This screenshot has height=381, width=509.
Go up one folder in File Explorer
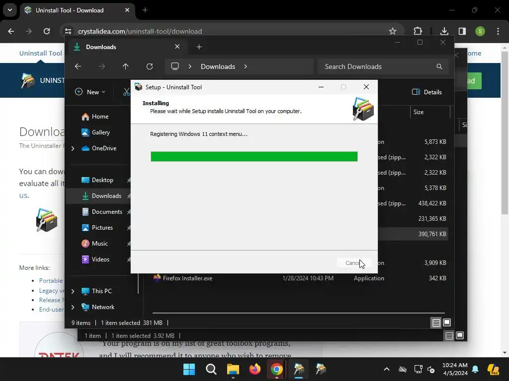tap(126, 66)
